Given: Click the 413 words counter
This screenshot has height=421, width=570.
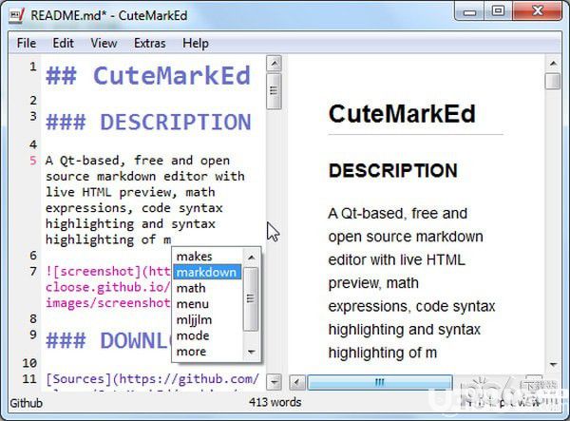Looking at the screenshot, I should tap(275, 402).
